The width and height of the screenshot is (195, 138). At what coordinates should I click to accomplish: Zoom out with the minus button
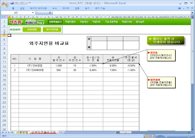click(166, 136)
